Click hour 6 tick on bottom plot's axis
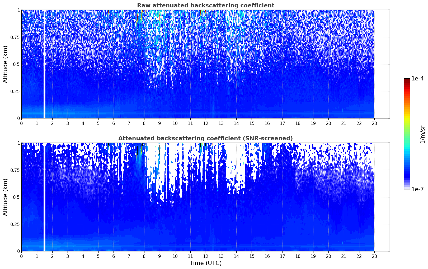The width and height of the screenshot is (428, 269). tap(114, 256)
